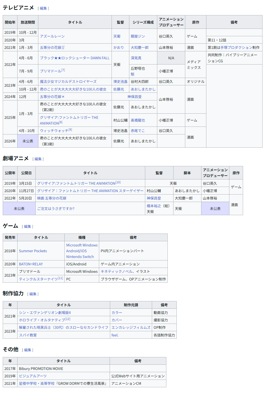Click the edit link beside テレビアニメ heading

[43, 9]
